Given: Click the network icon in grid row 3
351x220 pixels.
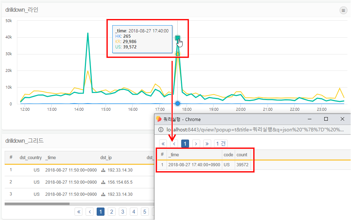Looking at the screenshot, I should (103, 194).
